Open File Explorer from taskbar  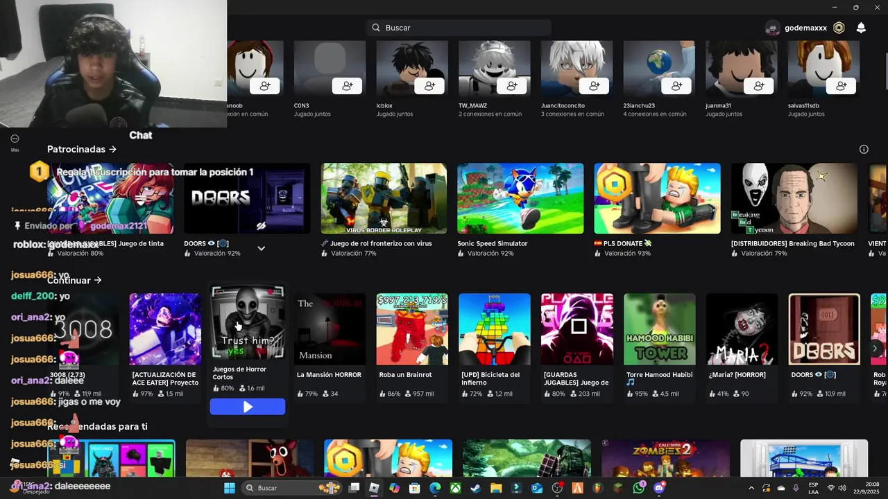point(496,488)
